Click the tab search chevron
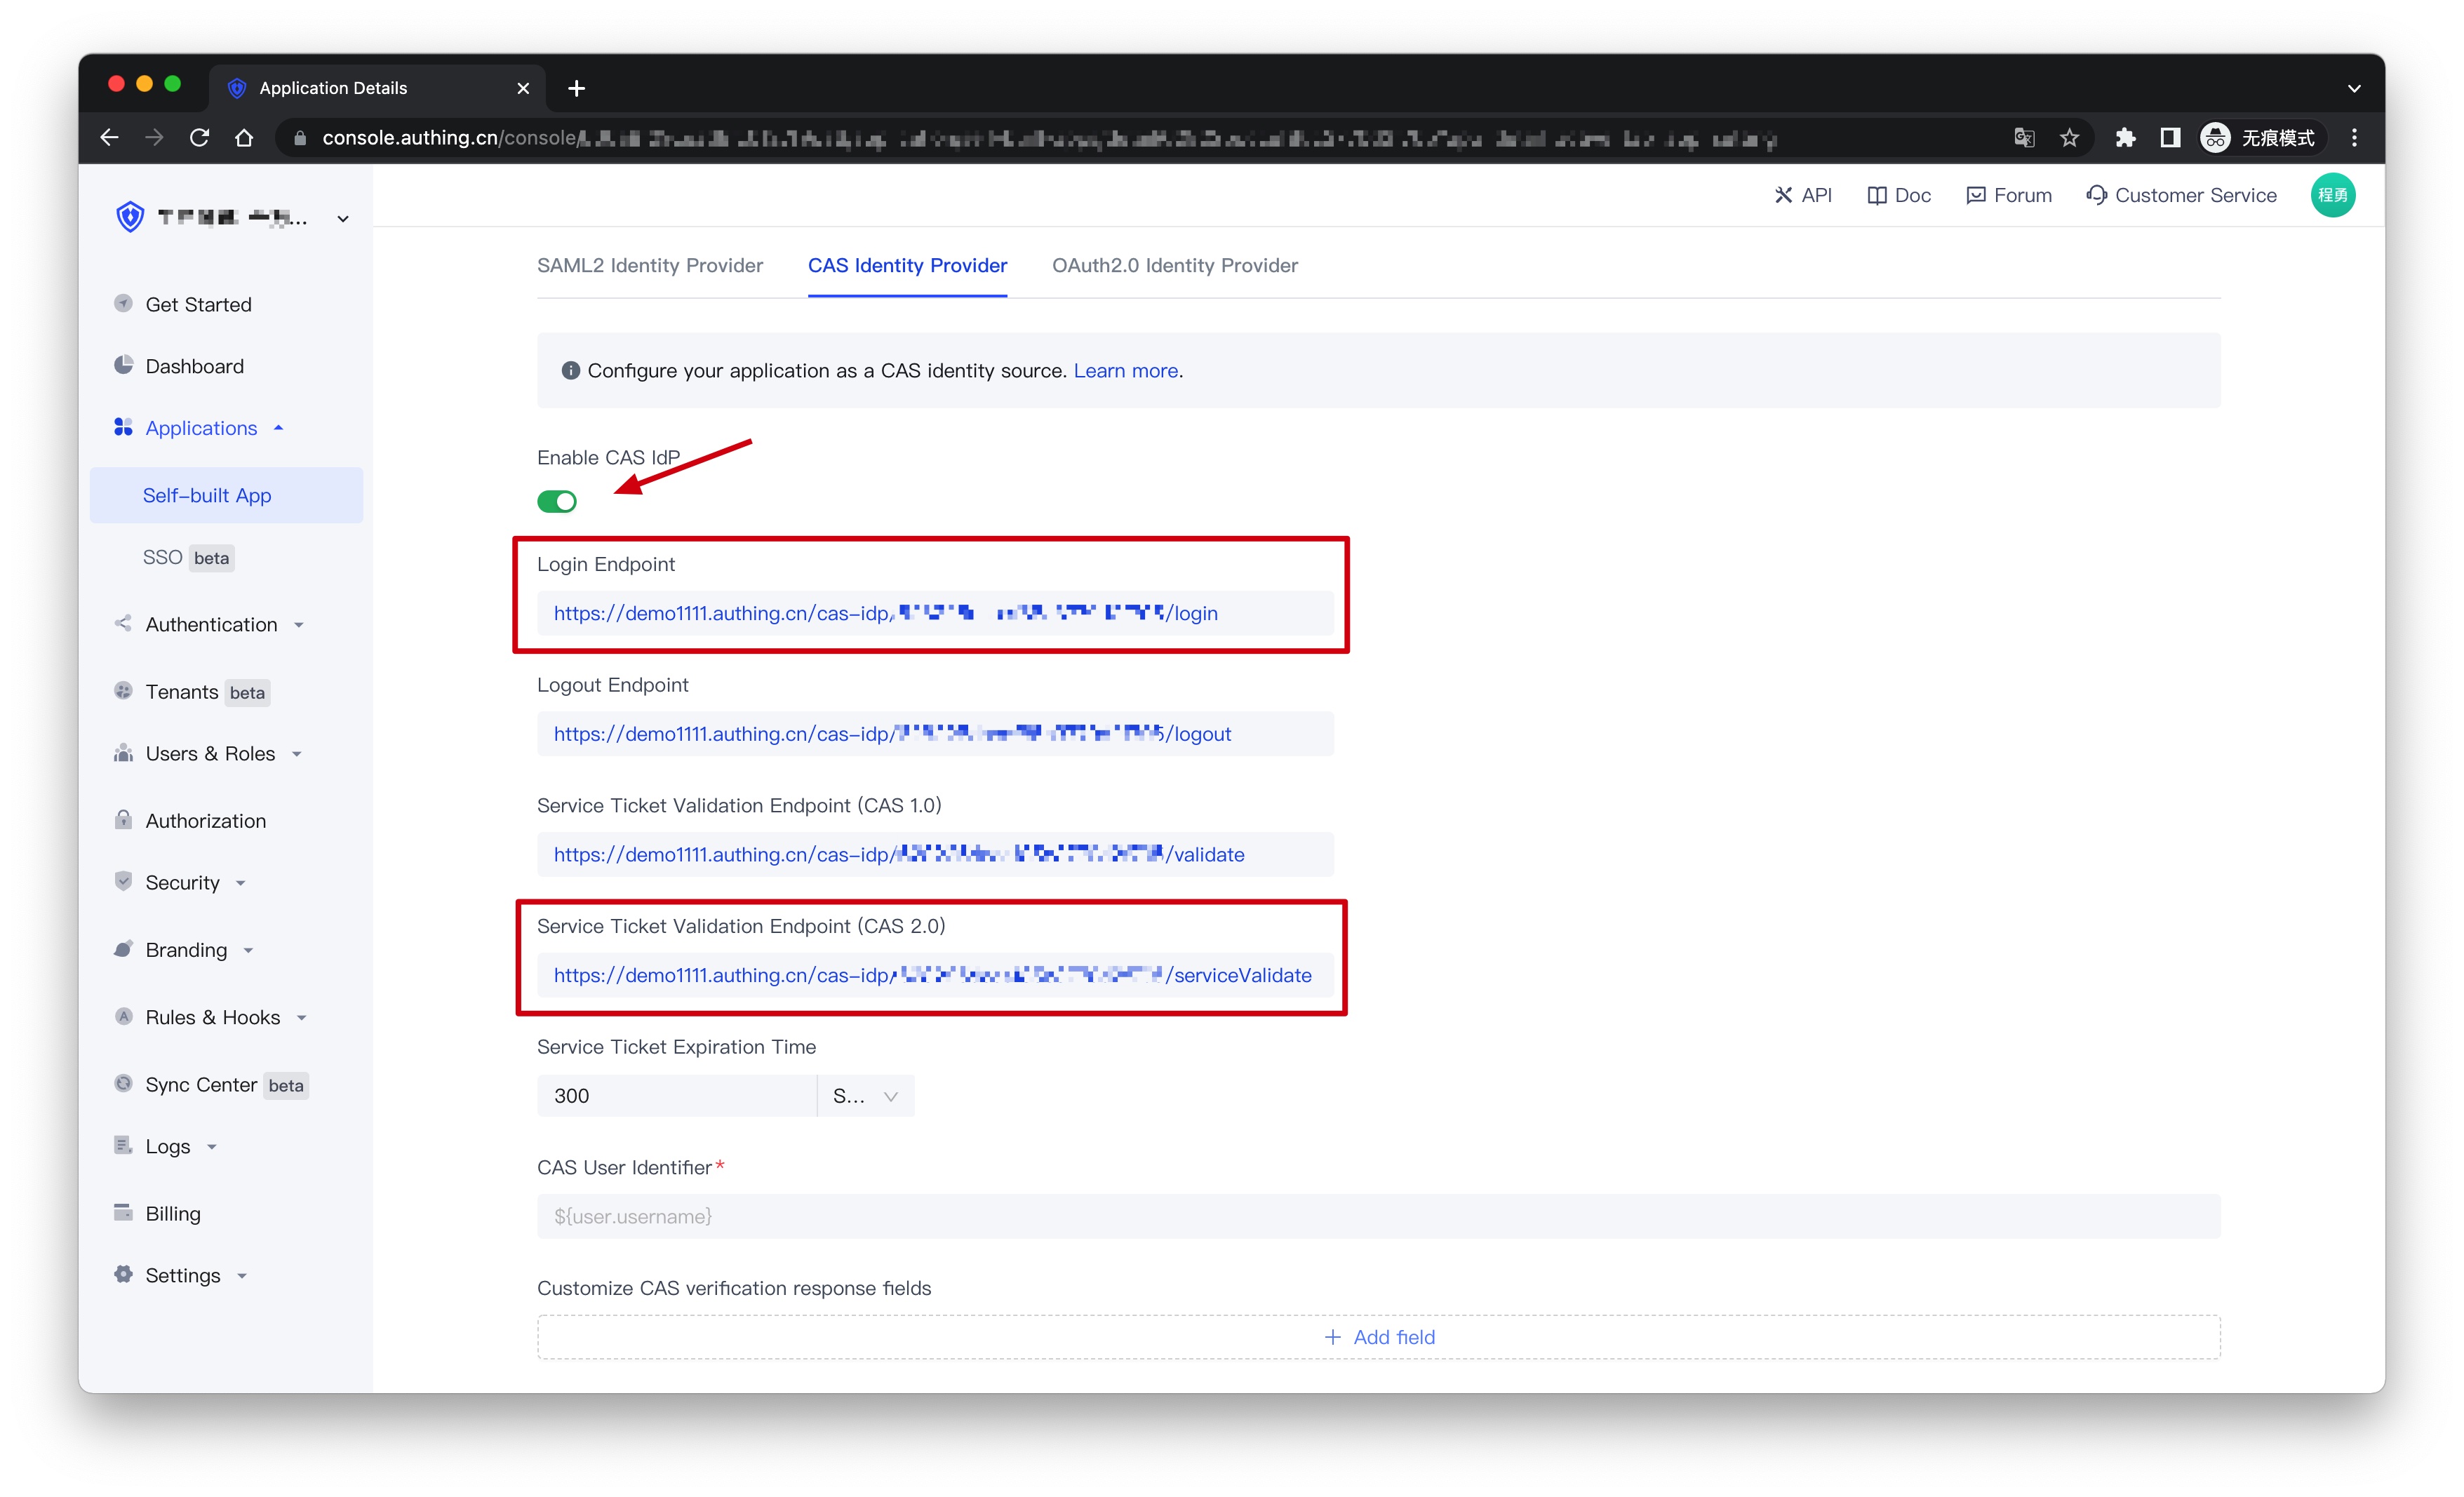The image size is (2464, 1497). tap(2354, 88)
